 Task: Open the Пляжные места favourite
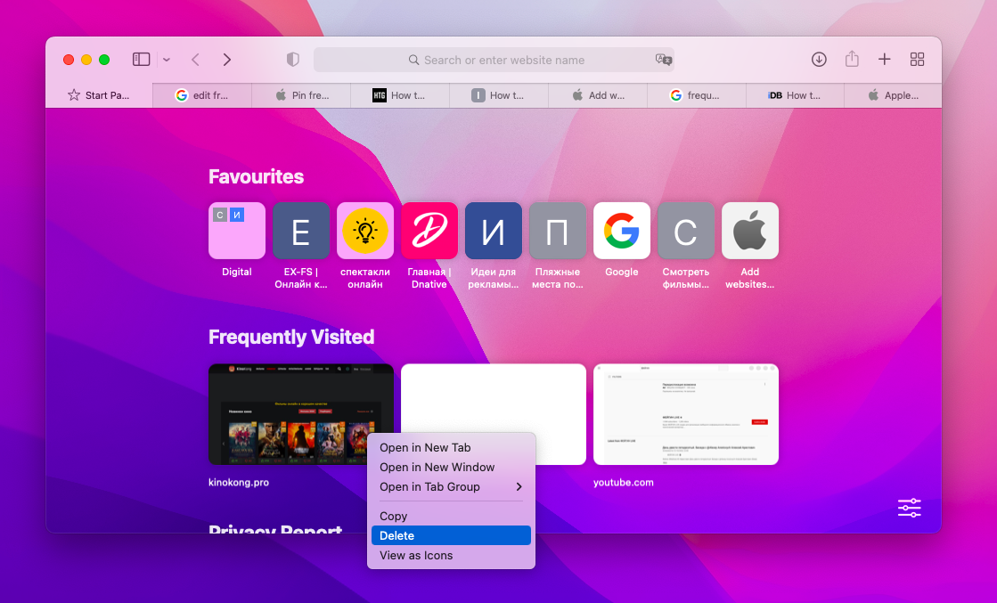pos(557,230)
